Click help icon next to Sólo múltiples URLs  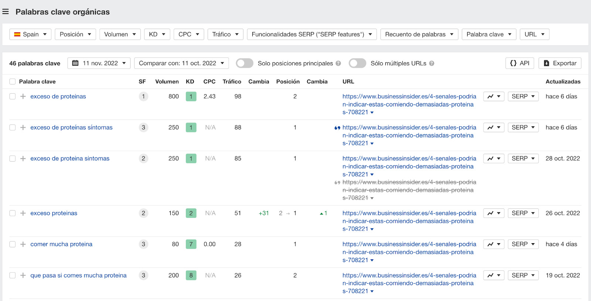click(x=431, y=63)
